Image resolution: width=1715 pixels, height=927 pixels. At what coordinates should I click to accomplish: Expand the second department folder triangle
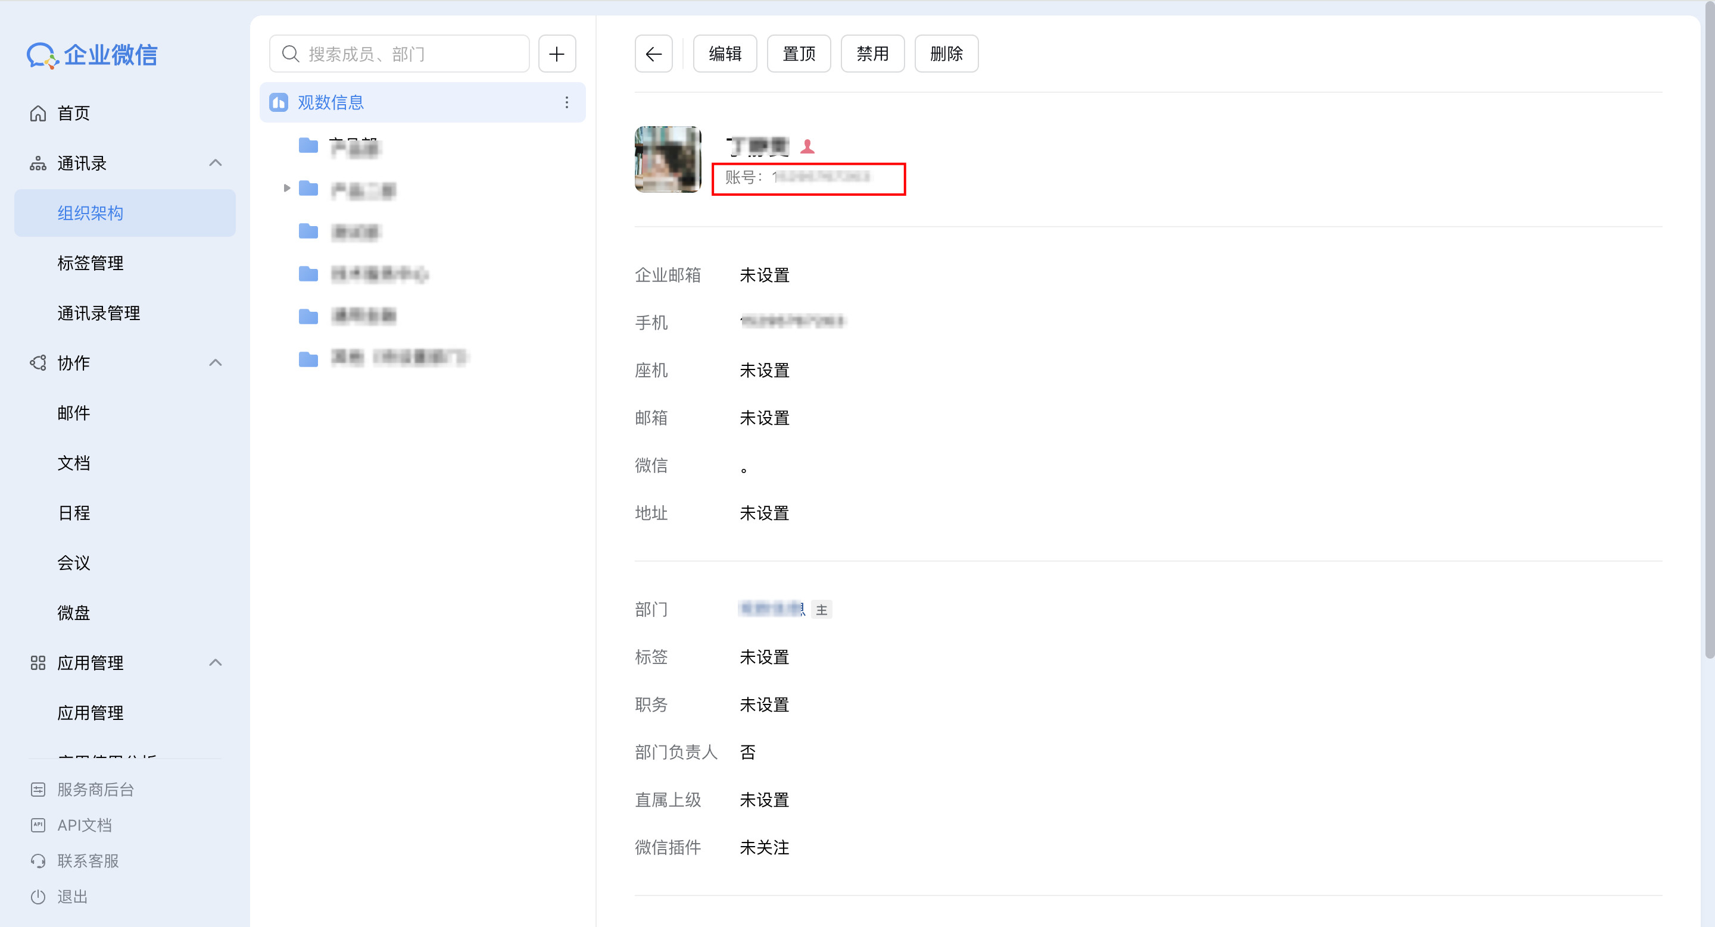point(287,189)
